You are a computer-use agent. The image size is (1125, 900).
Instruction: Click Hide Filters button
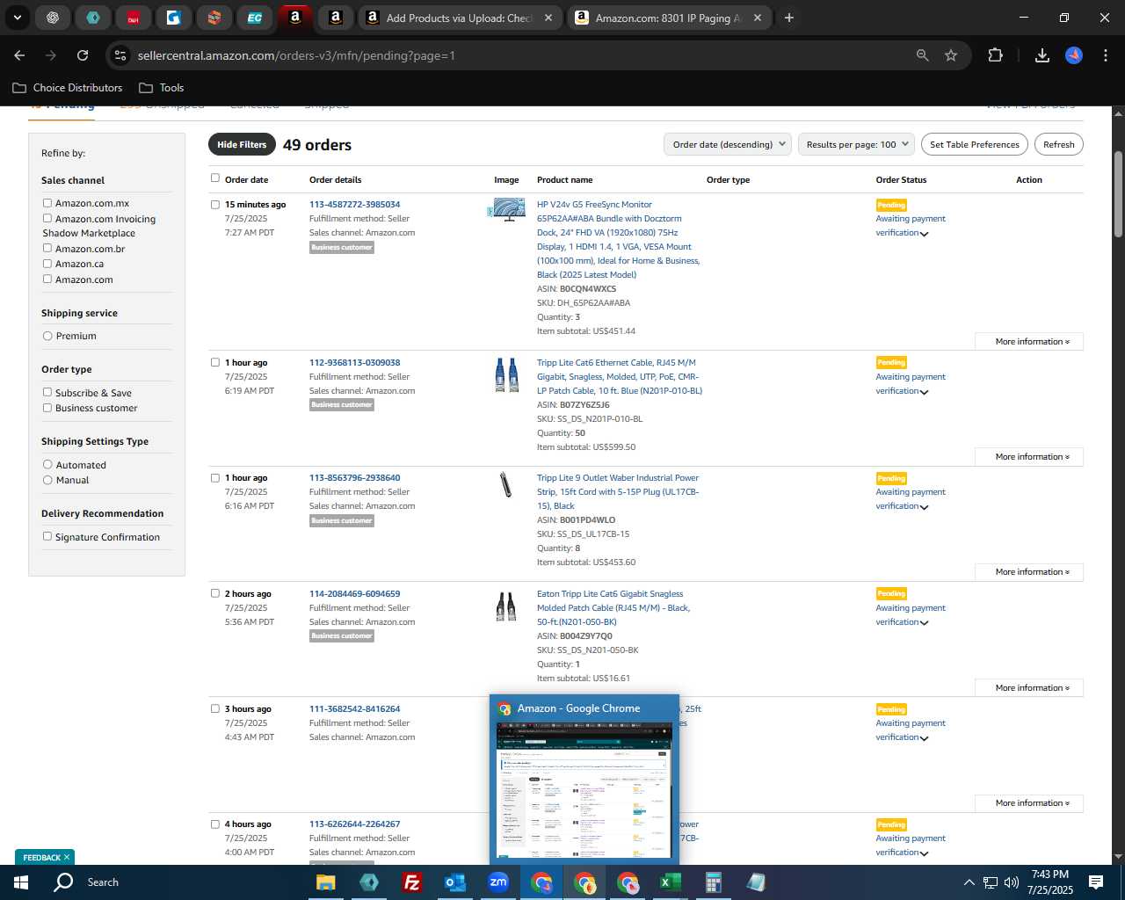242,145
